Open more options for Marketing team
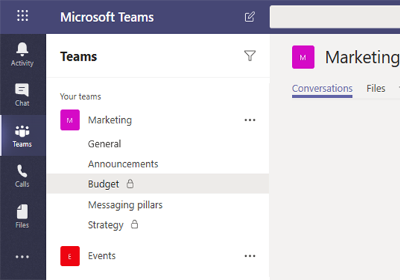This screenshot has height=280, width=400. tap(250, 120)
